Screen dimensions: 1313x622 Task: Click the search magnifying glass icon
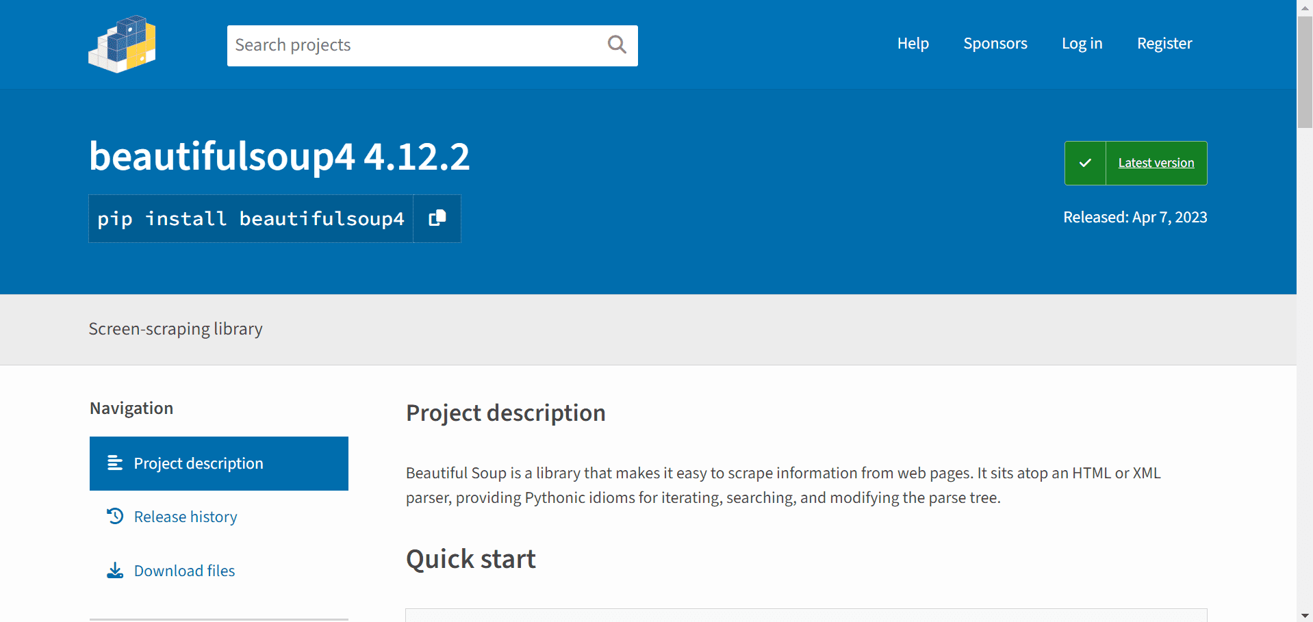[x=615, y=44]
